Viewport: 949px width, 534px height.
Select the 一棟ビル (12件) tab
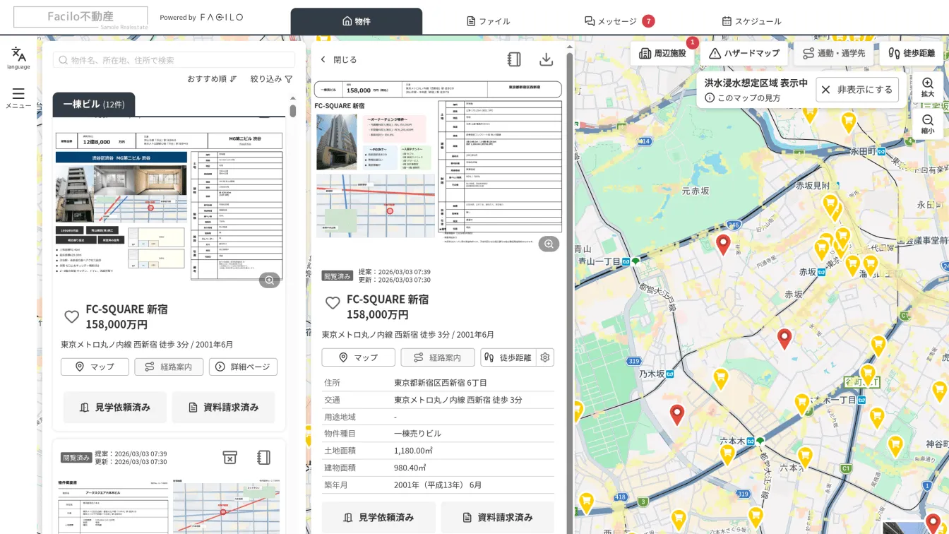[x=94, y=105]
